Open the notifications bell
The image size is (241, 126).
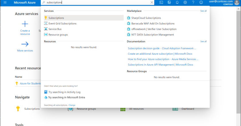(x=177, y=3)
